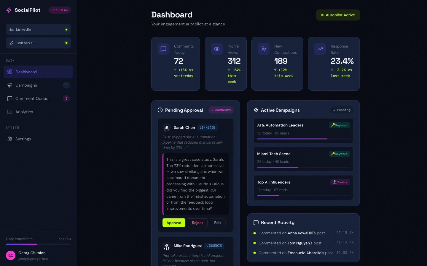Click the GC user avatar
Image resolution: width=427 pixels, height=266 pixels.
click(x=11, y=255)
